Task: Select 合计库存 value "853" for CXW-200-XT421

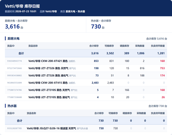Action: 96,61
